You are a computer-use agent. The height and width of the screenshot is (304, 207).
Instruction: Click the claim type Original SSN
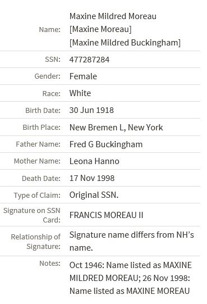point(94,195)
